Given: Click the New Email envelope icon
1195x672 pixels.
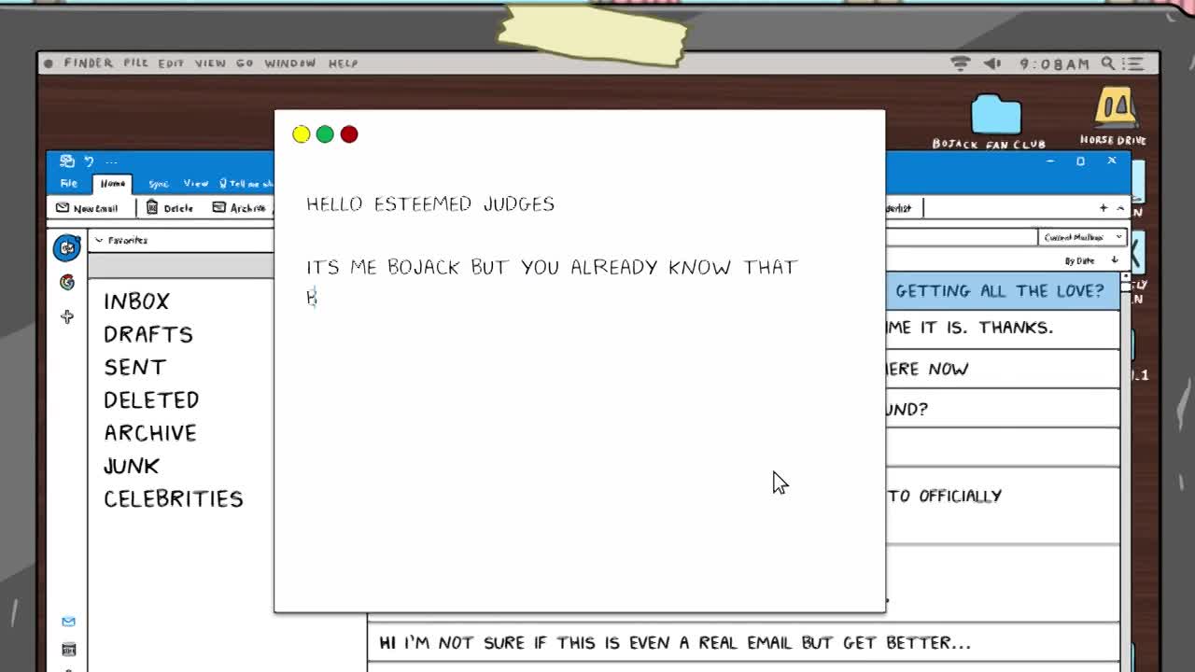Looking at the screenshot, I should [x=63, y=207].
